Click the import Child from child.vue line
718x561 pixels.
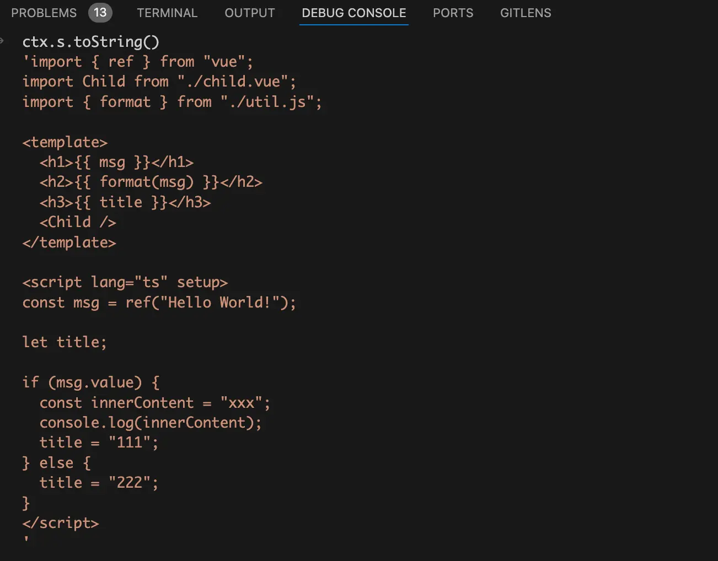pos(159,82)
